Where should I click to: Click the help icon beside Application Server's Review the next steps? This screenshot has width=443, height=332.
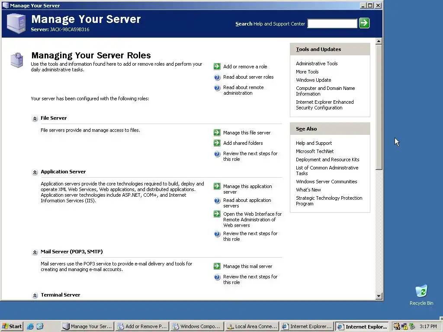point(217,234)
